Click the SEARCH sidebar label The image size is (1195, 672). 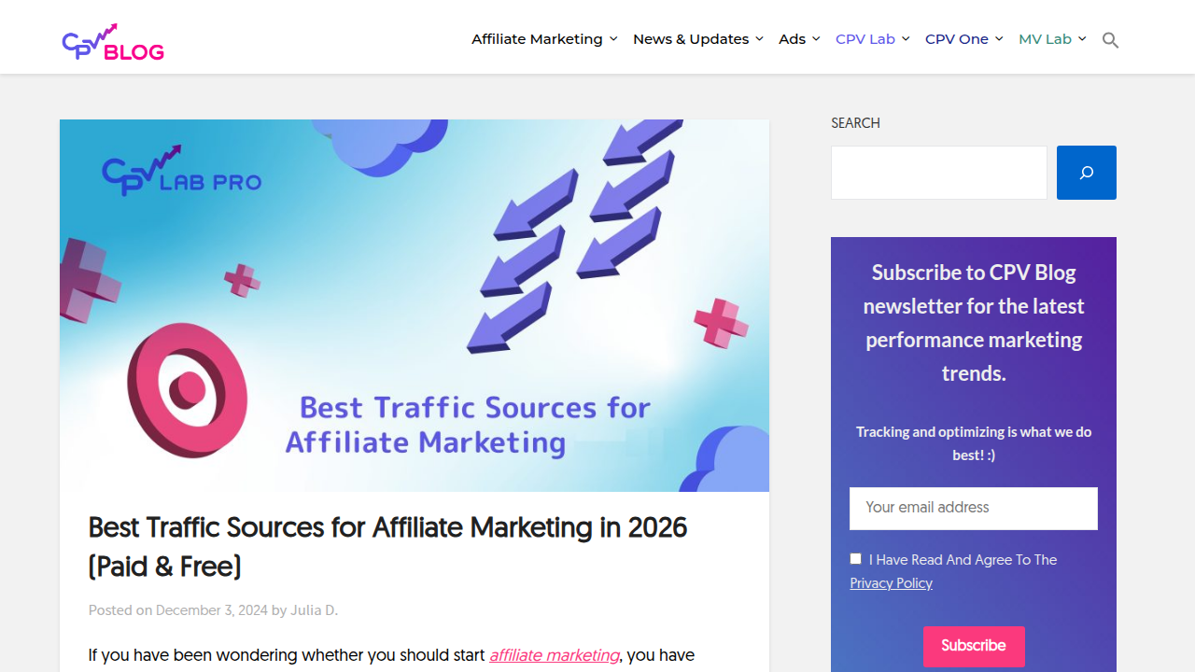(x=855, y=123)
